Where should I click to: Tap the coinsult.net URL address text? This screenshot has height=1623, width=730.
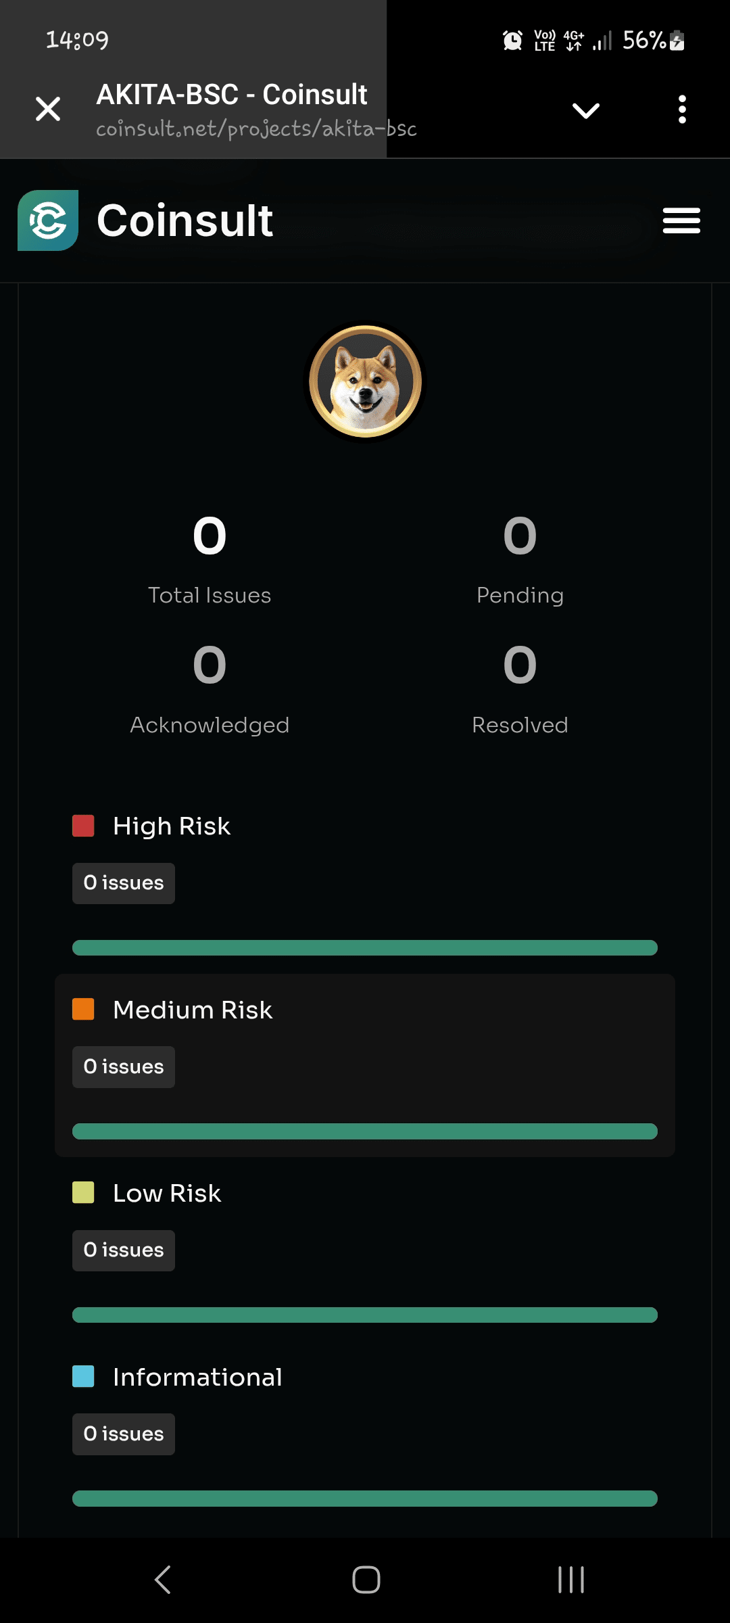(x=256, y=128)
